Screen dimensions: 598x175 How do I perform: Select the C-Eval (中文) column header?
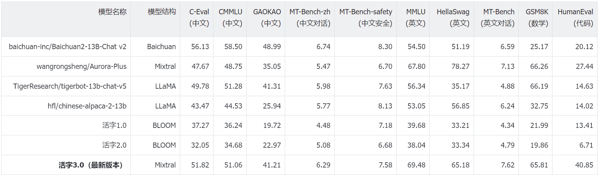click(x=199, y=17)
